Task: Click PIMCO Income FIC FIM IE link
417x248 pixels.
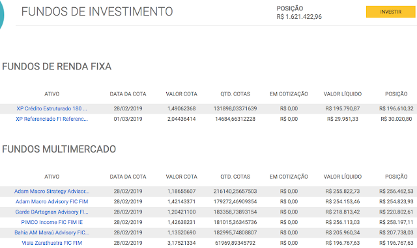Action: coord(52,222)
